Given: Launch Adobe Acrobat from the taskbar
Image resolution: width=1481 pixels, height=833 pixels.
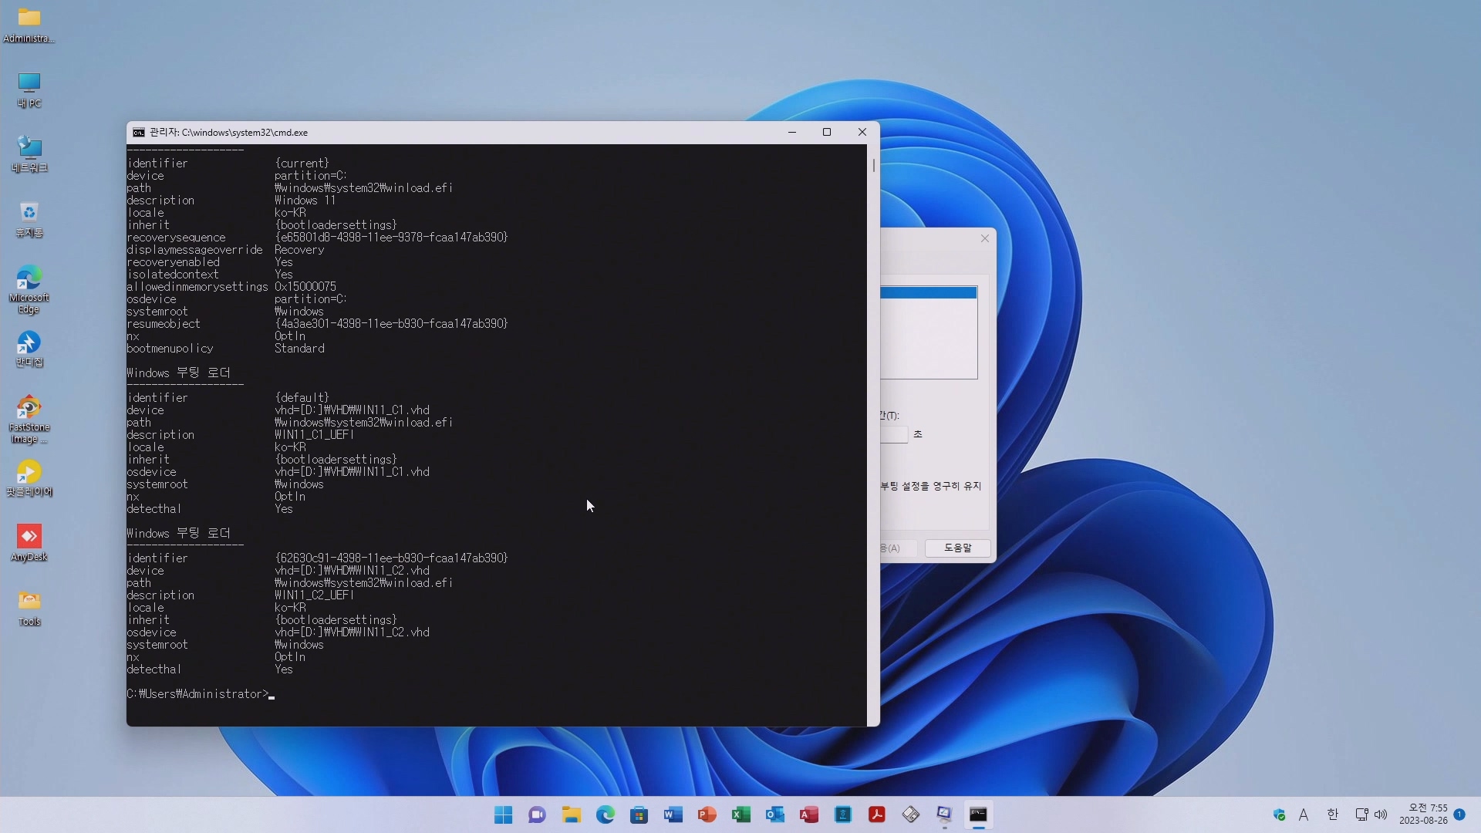Looking at the screenshot, I should [x=876, y=814].
